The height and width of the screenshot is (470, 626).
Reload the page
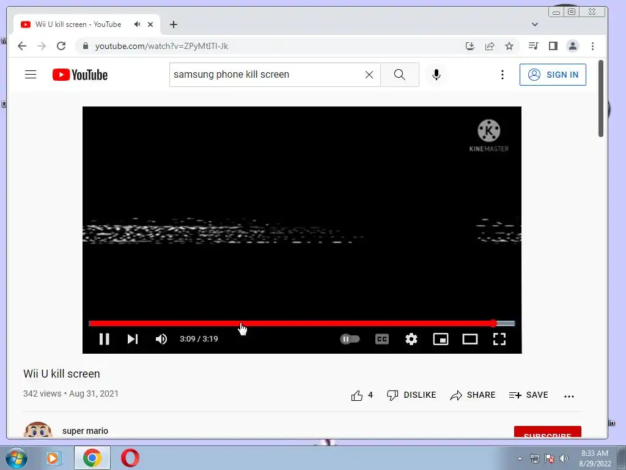click(x=61, y=46)
